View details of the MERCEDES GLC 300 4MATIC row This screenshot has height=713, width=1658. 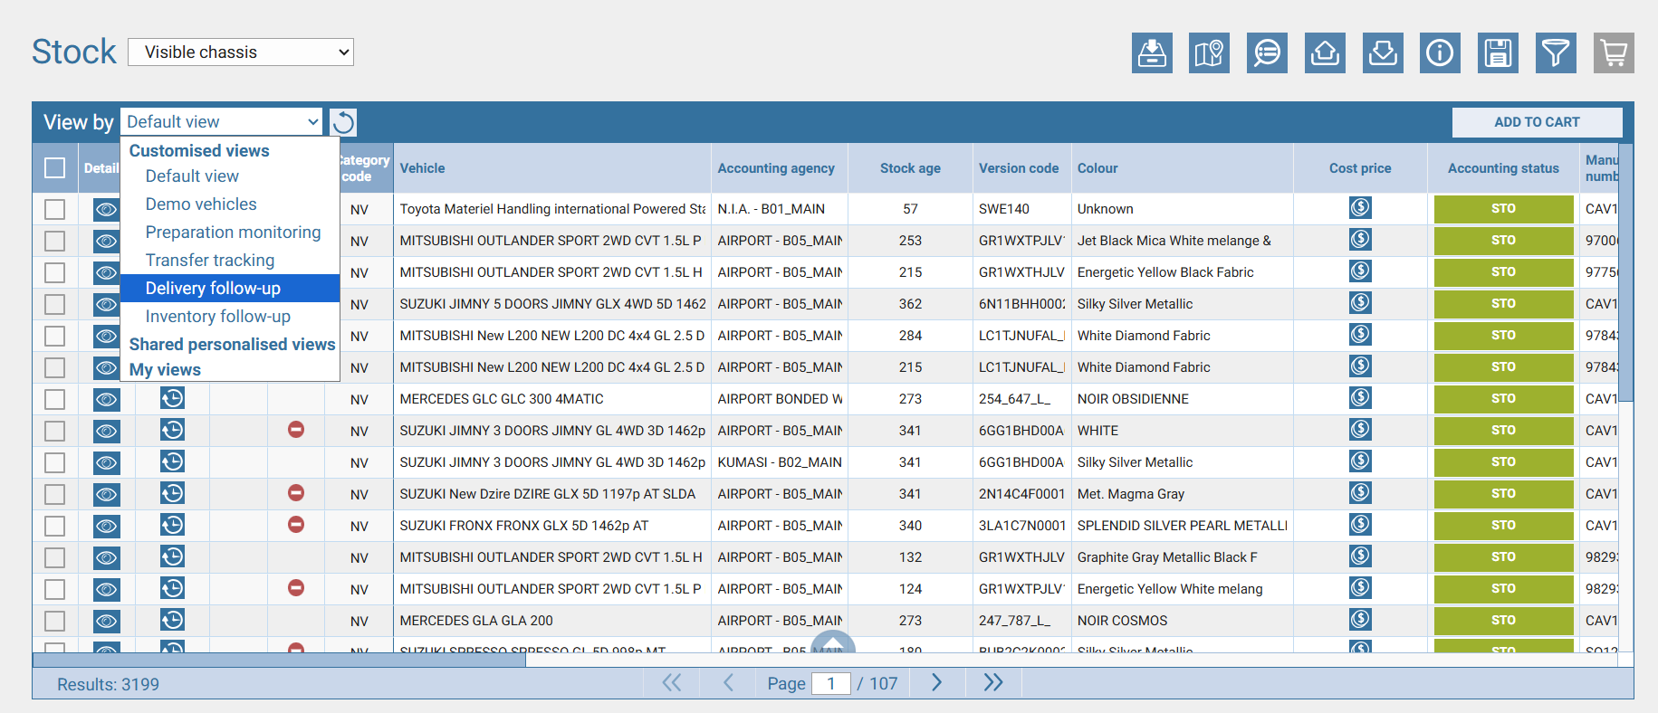click(x=106, y=399)
